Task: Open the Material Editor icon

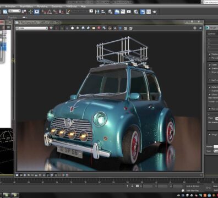Action: point(136,12)
